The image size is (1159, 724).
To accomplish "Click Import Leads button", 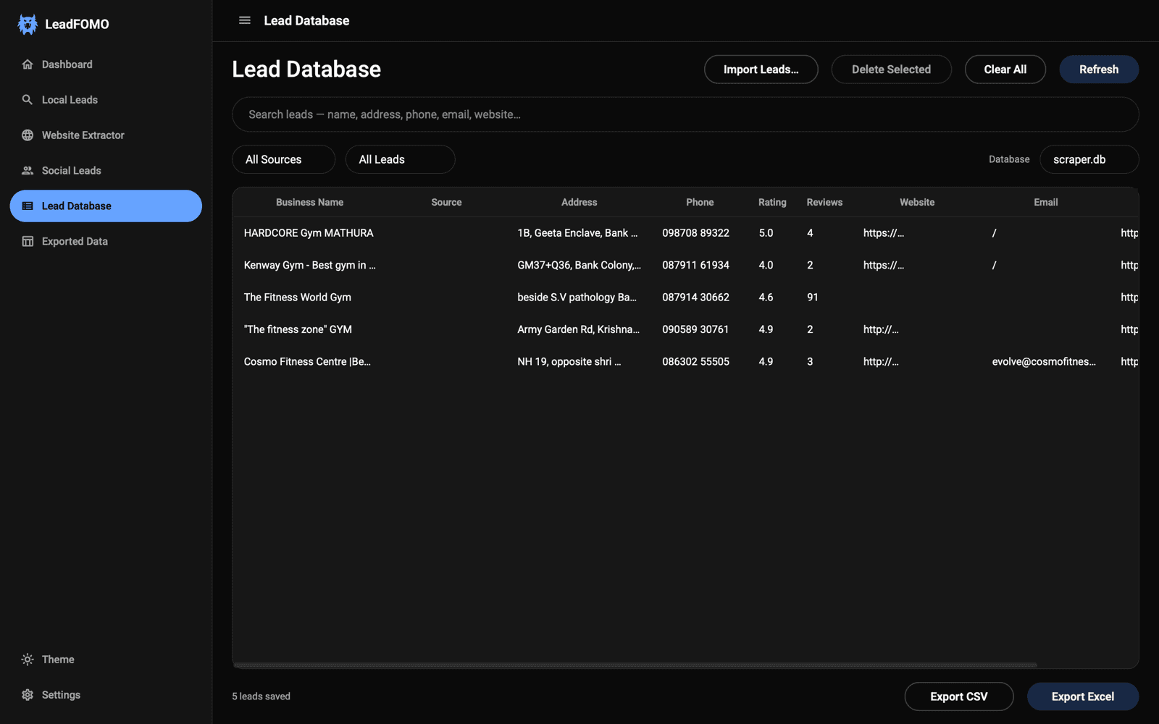I will coord(761,70).
